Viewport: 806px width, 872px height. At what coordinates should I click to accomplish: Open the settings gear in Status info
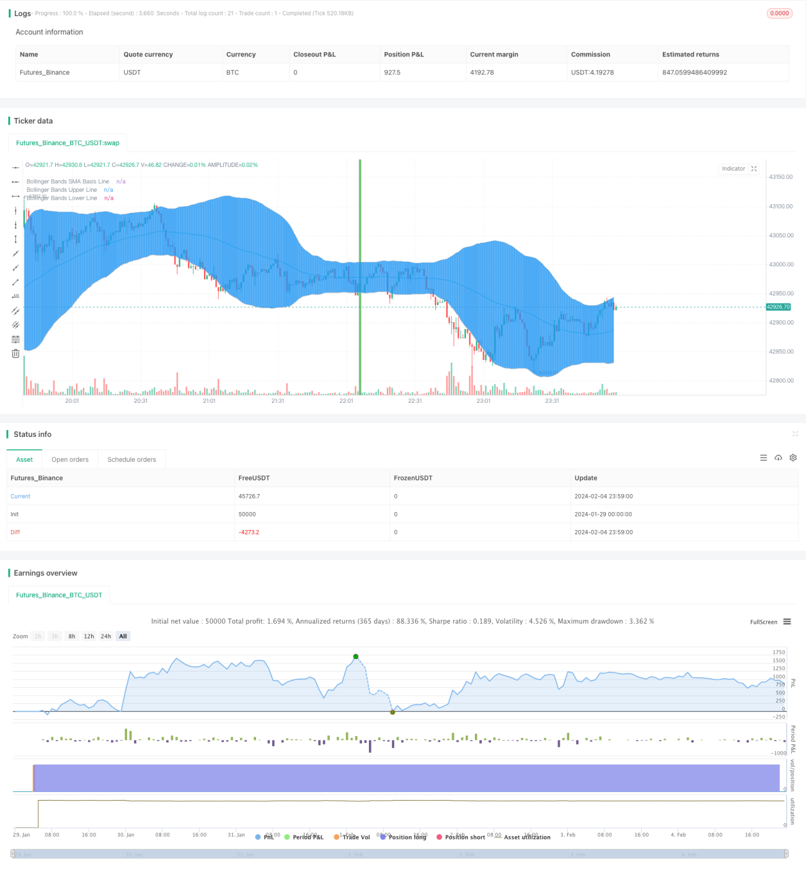[x=793, y=458]
